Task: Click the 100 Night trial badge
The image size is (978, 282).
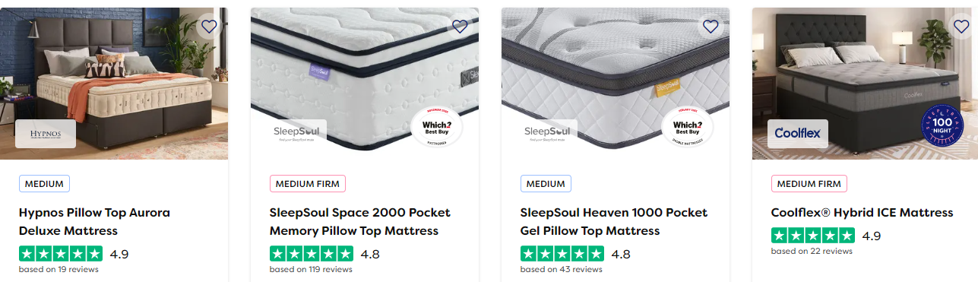Action: 942,124
